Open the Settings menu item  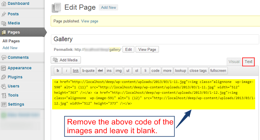coord(16,104)
